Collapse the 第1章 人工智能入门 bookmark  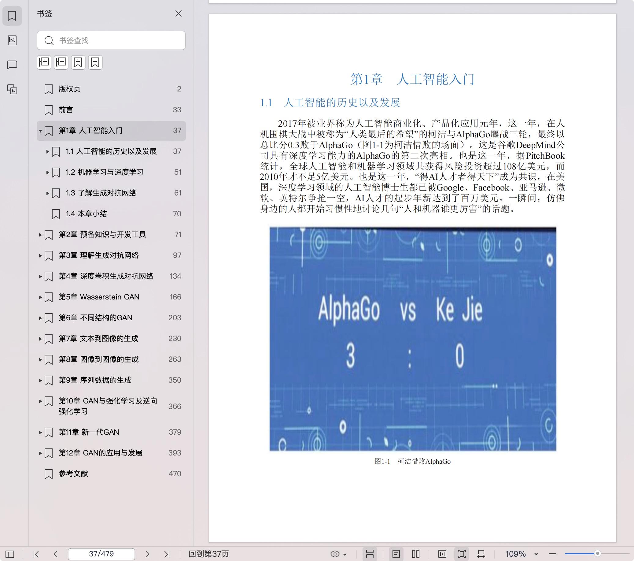(x=40, y=131)
